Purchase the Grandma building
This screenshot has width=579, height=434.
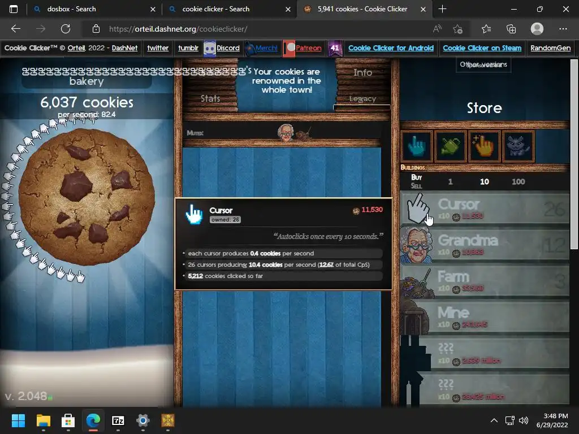point(484,245)
